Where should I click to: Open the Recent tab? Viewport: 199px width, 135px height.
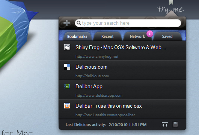click(x=107, y=36)
